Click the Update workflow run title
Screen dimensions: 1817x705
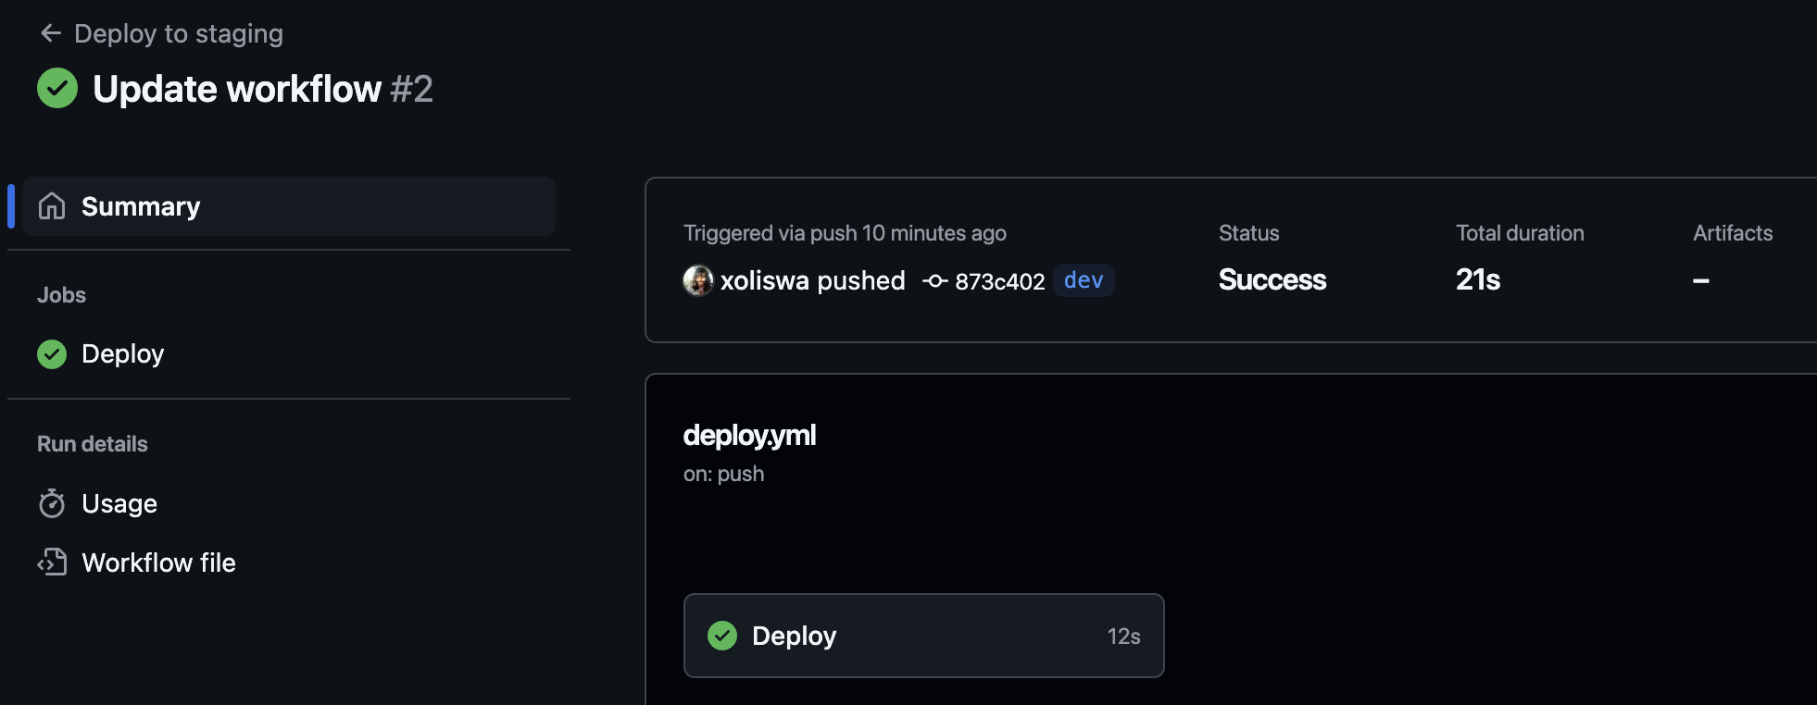point(237,89)
